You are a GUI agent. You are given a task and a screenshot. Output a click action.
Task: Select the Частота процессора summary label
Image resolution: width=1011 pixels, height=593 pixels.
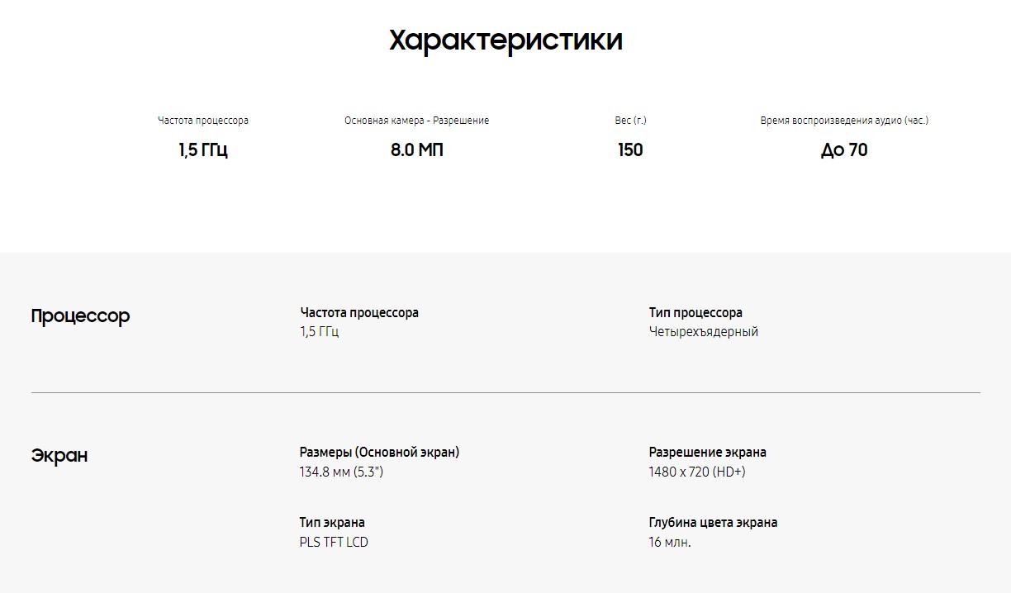[x=203, y=121]
